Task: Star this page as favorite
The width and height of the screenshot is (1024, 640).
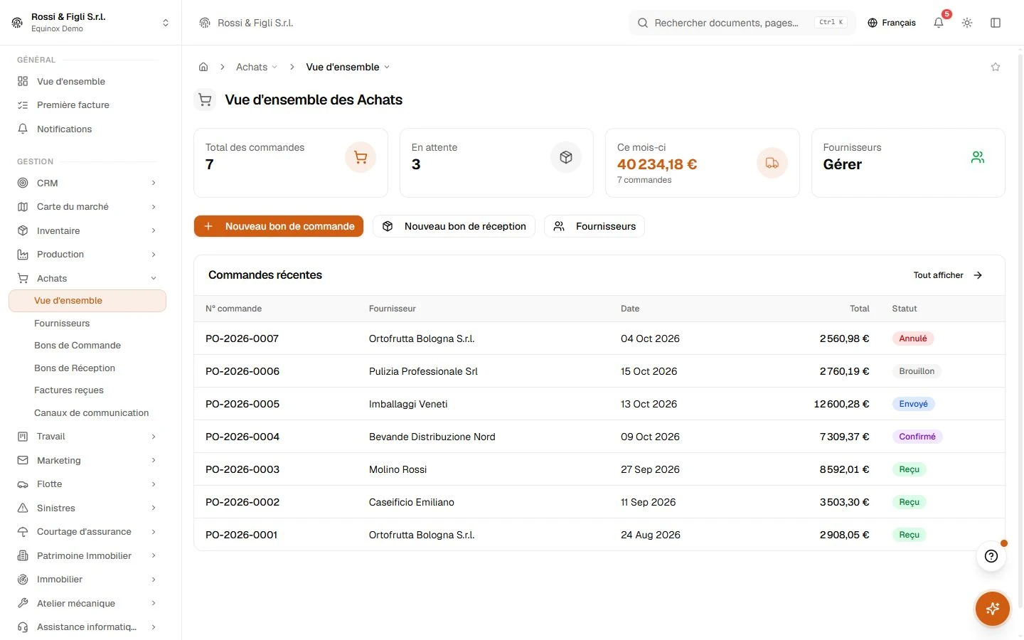Action: click(x=996, y=67)
